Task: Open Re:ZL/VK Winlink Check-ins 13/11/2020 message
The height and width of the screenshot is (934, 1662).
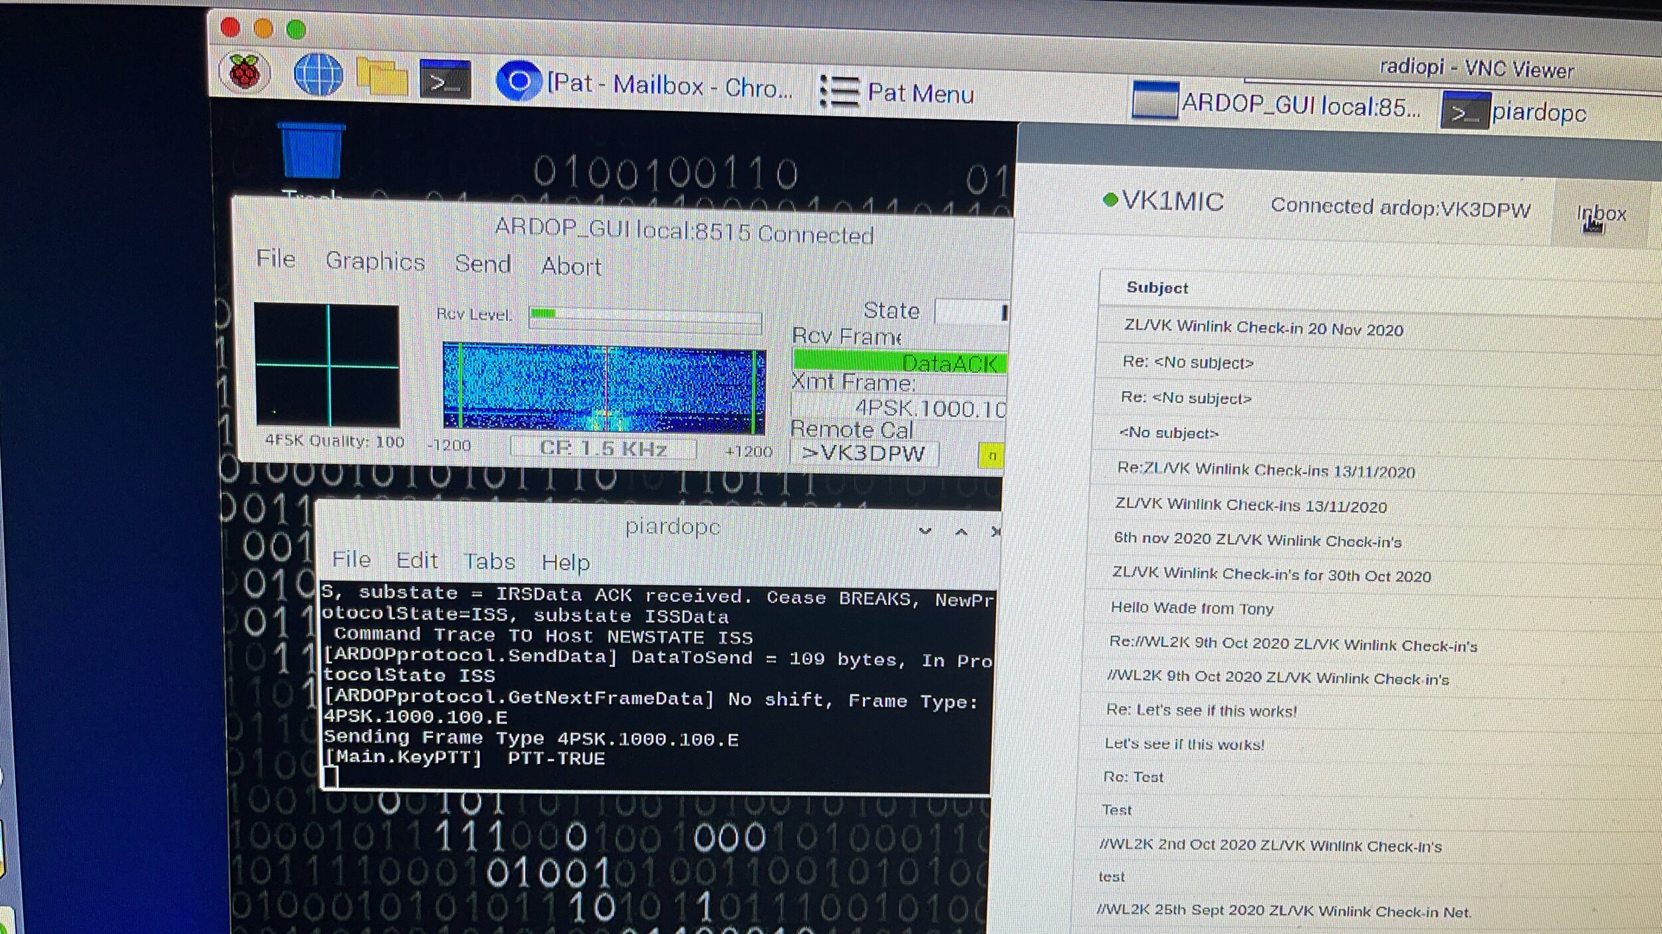Action: 1266,470
